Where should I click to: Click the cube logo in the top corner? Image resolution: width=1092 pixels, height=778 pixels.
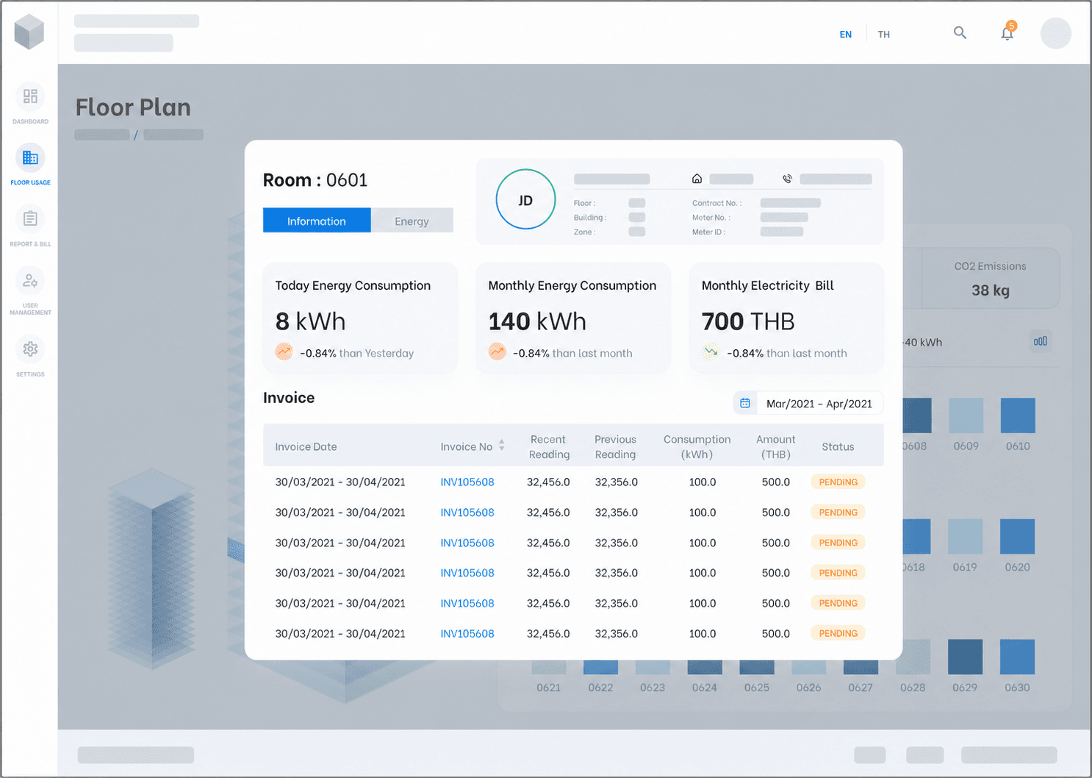pyautogui.click(x=29, y=32)
